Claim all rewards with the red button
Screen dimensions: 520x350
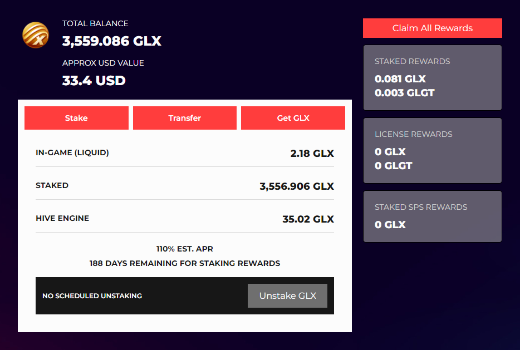point(432,28)
